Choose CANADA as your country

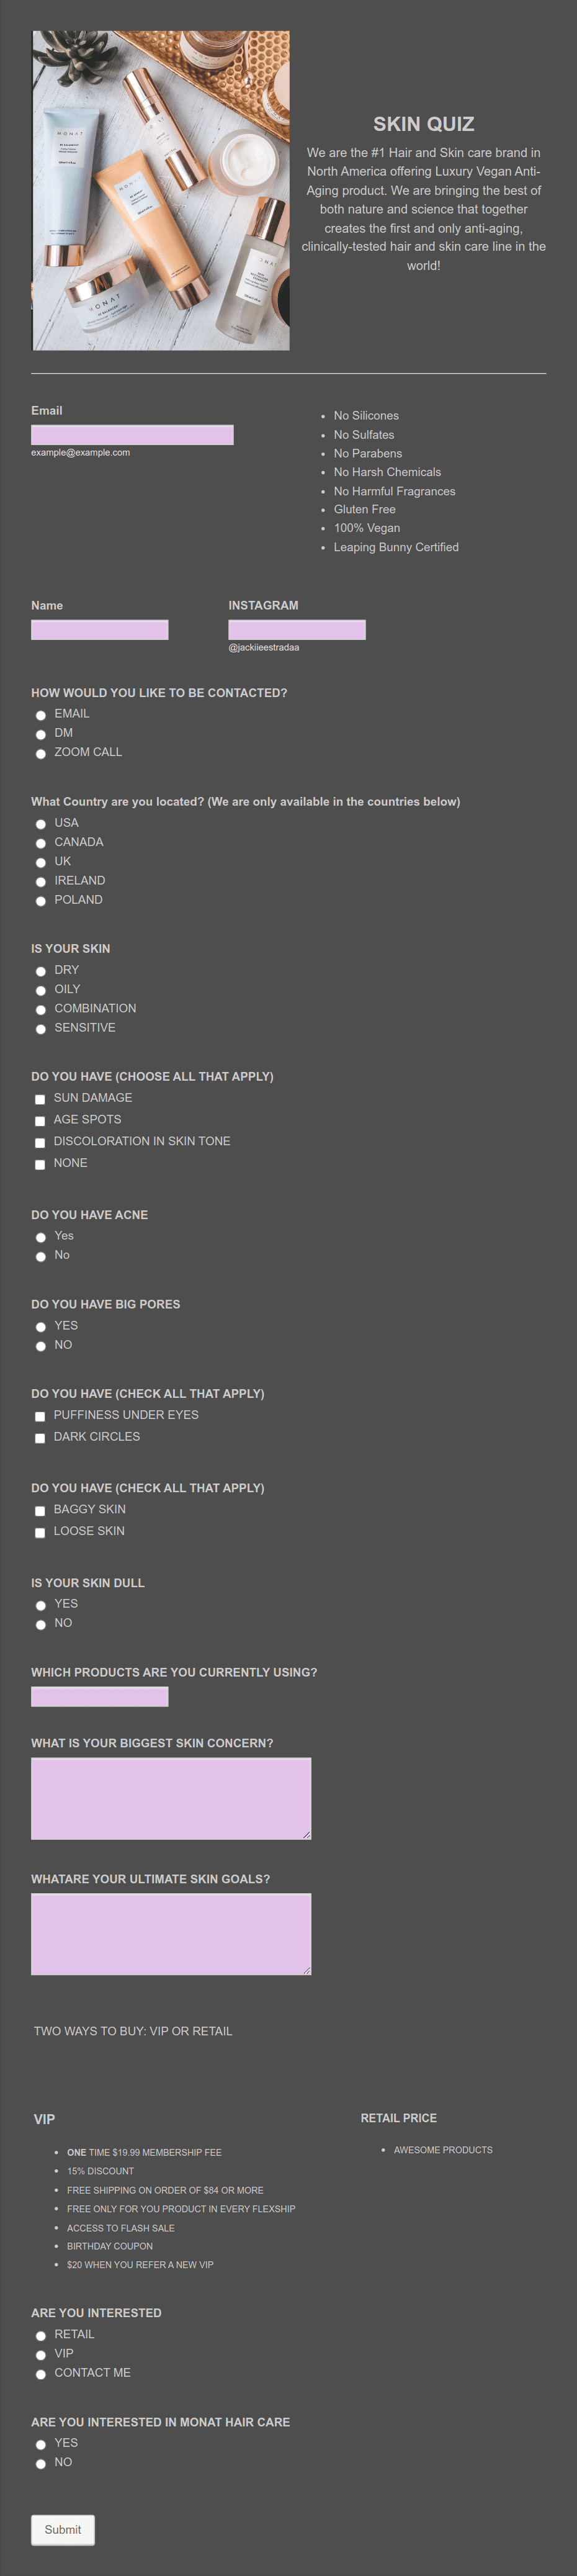pyautogui.click(x=41, y=844)
